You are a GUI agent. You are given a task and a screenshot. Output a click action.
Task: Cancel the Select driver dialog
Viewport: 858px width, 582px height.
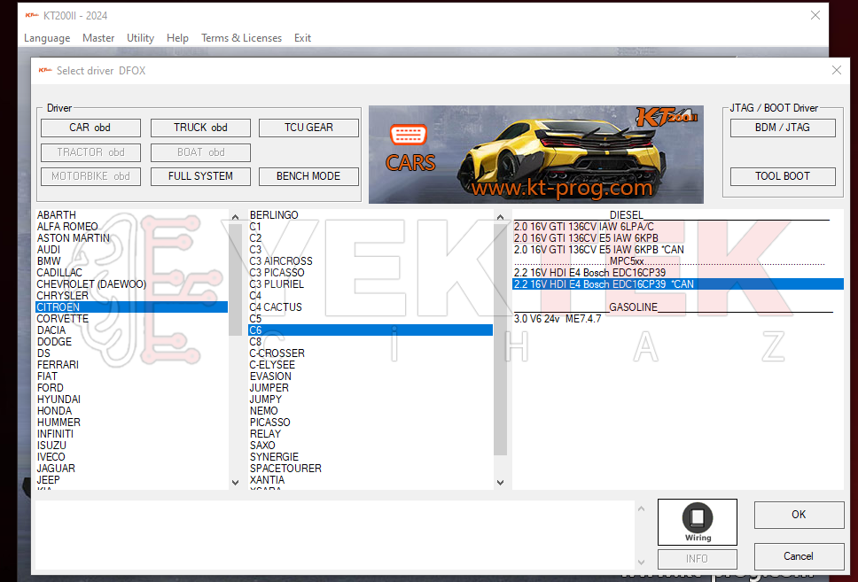(799, 556)
